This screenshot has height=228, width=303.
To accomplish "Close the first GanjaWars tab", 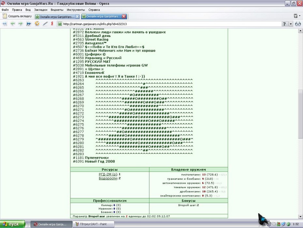I will [x=77, y=17].
